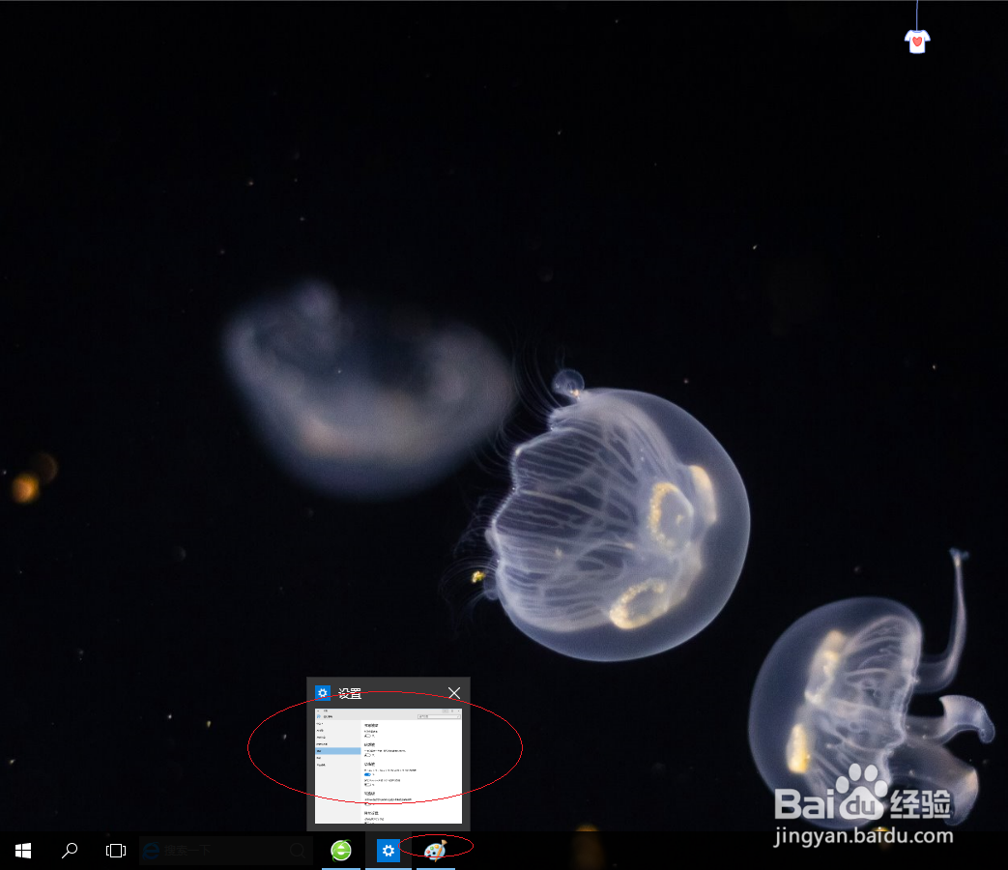
Task: Click the Settings gear icon on the taskbar
Action: coord(388,851)
